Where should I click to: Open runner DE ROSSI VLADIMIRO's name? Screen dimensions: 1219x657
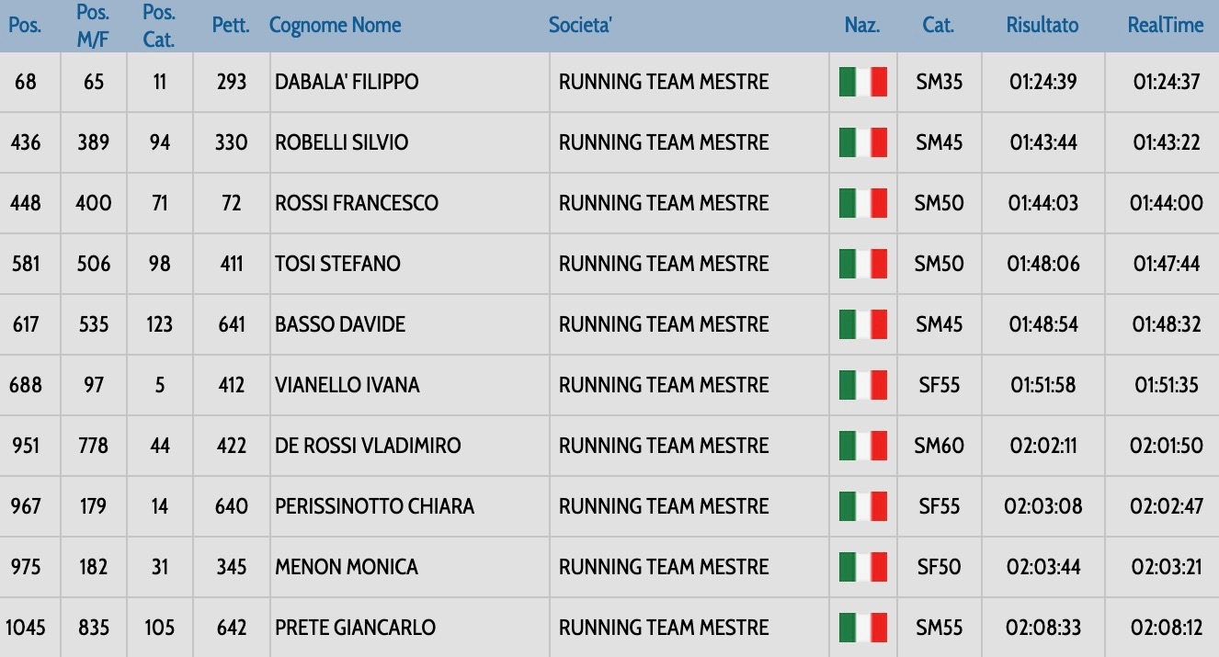[x=368, y=446]
